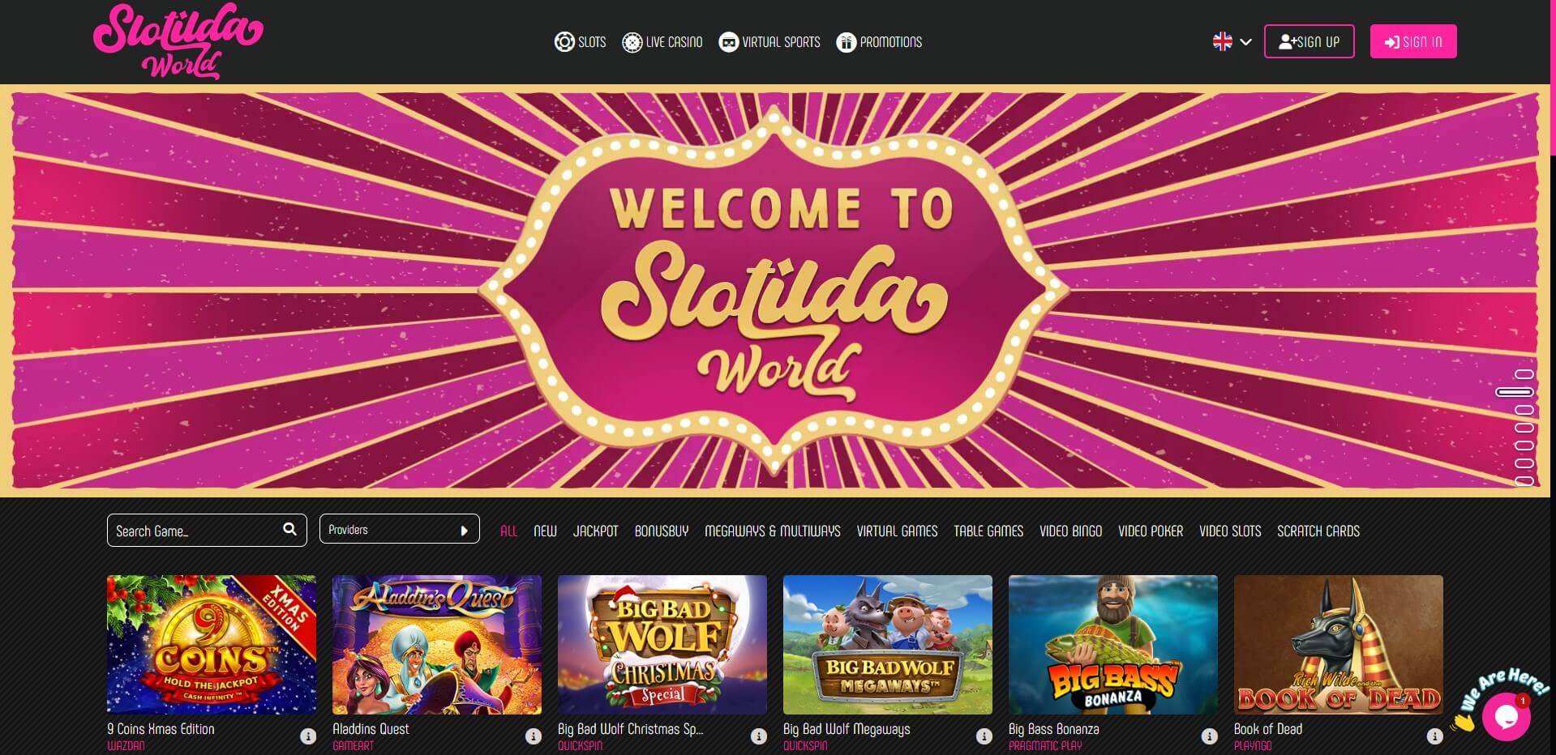This screenshot has height=755, width=1556.
Task: Focus the Search Game field
Action: tap(207, 530)
